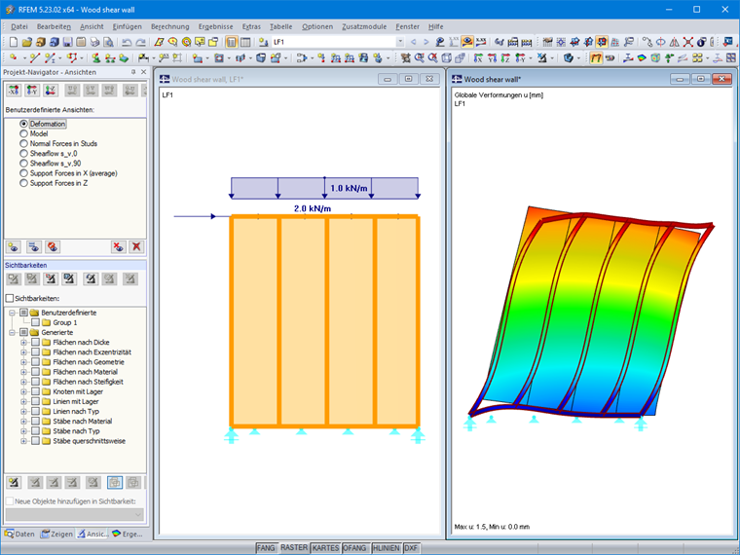The image size is (740, 555).
Task: Click the red X delete tool in top toolbar
Action: click(x=688, y=42)
